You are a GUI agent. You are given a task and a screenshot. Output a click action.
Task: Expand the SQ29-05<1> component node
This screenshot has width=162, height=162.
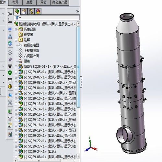pyautogui.click(x=16, y=72)
